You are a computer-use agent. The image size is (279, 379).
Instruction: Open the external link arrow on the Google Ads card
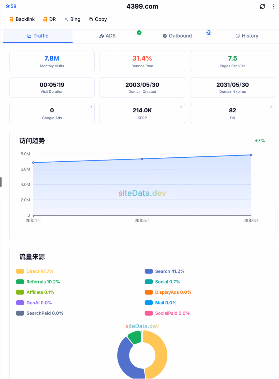(x=91, y=107)
